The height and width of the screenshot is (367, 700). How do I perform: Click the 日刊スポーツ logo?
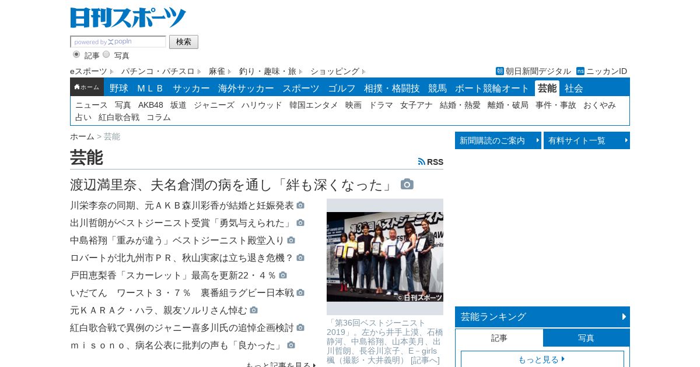[x=128, y=17]
